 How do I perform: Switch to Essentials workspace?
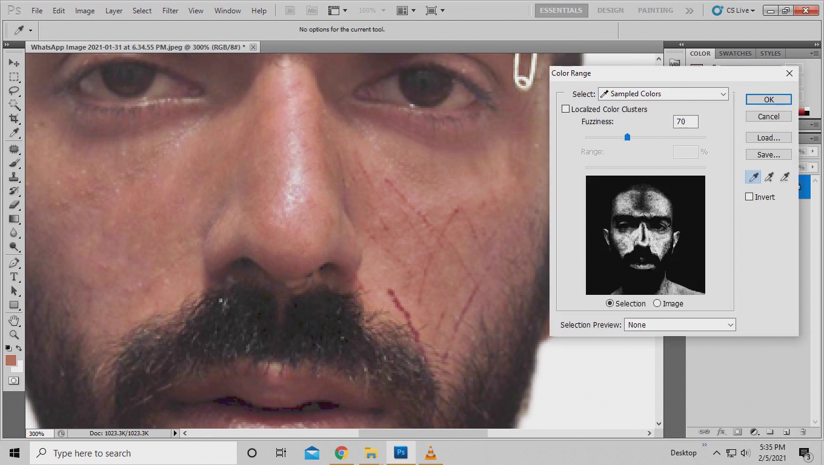point(560,10)
